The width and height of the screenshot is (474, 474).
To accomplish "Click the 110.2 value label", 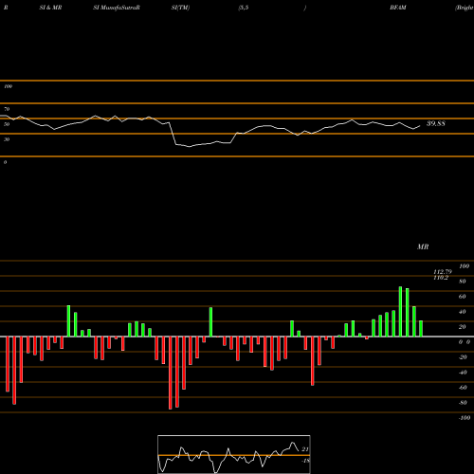I will tap(441, 278).
